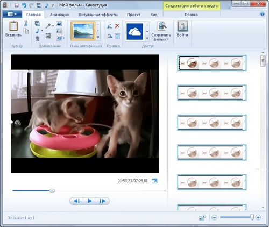Click the Rotate right icon
Viewport: 269px width, 227px height.
tap(110, 36)
